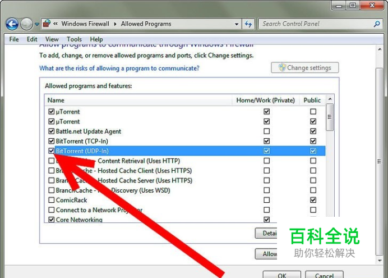This screenshot has height=278, width=388.
Task: Focus the Search Control Panel field
Action: 320,24
